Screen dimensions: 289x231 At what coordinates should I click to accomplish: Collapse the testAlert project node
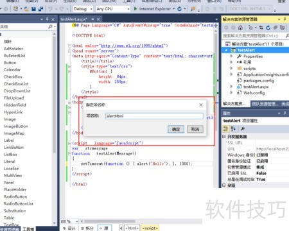[226, 50]
